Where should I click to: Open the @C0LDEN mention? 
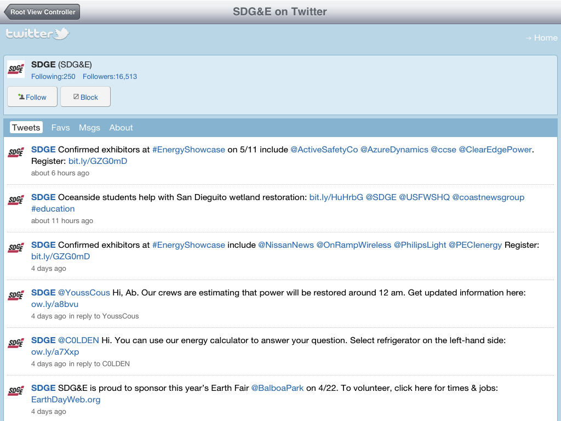[78, 340]
